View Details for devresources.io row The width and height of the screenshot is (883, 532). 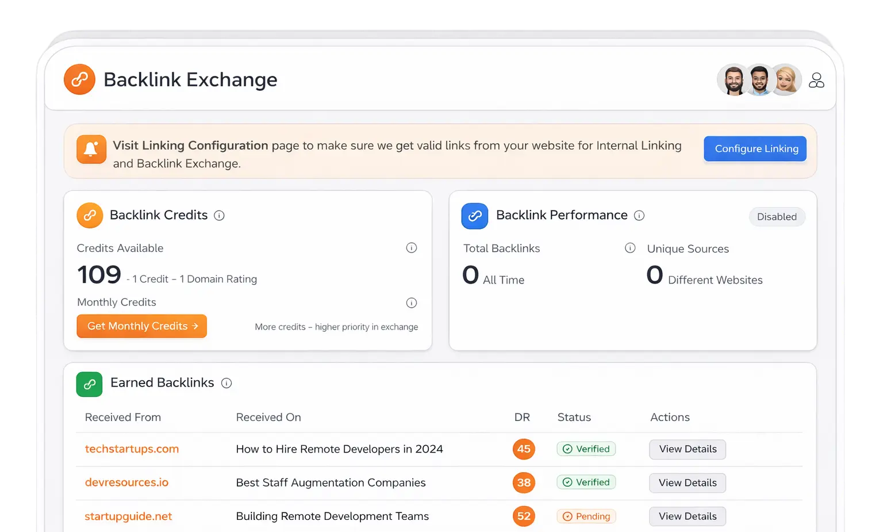point(688,483)
